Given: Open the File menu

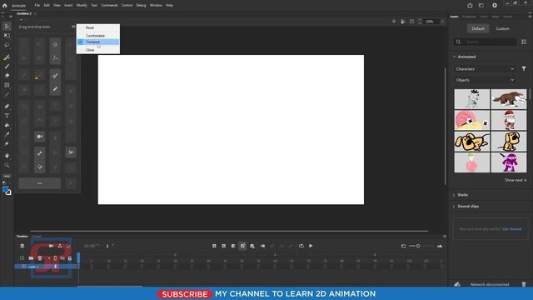Looking at the screenshot, I should tap(37, 6).
